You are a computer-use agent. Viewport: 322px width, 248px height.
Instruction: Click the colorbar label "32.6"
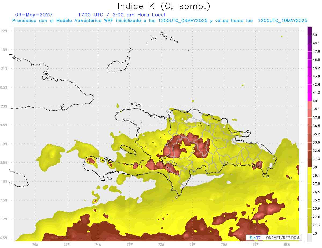point(316,151)
